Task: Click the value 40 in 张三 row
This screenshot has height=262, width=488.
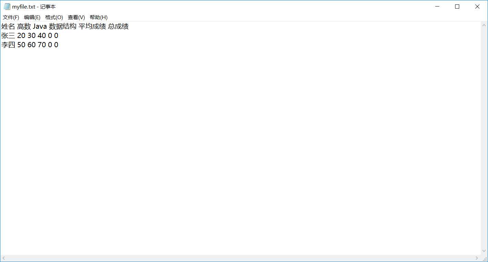Action: point(42,36)
